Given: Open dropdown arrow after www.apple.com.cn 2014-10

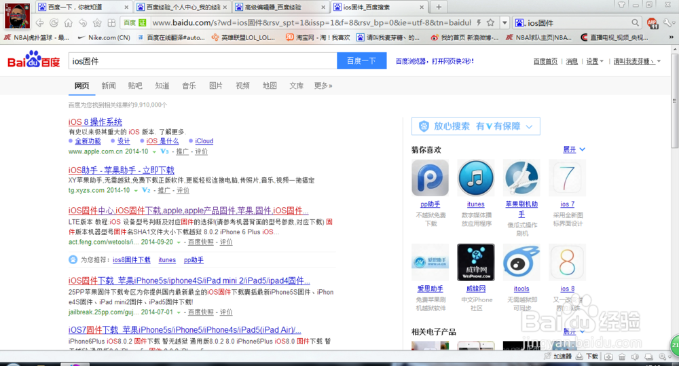Looking at the screenshot, I should click(x=153, y=151).
